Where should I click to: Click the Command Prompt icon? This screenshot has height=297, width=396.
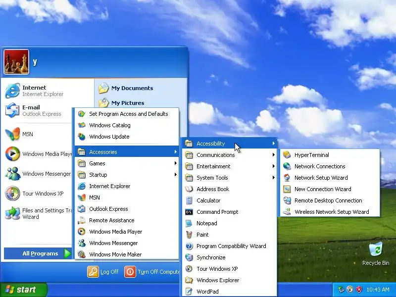(x=189, y=212)
